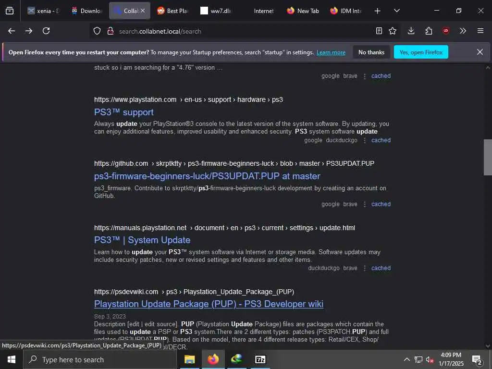Open cached copy of the 4.76 version result

381,76
